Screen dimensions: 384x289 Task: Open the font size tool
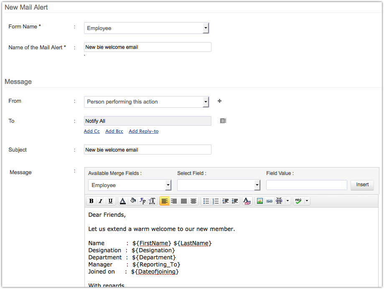pyautogui.click(x=152, y=201)
